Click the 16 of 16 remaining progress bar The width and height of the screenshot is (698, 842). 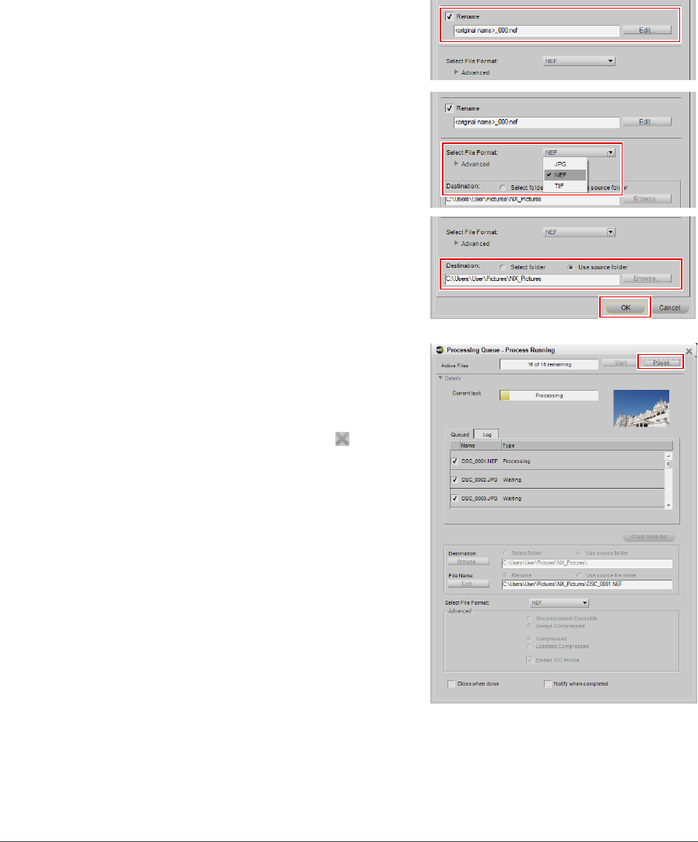(x=549, y=364)
